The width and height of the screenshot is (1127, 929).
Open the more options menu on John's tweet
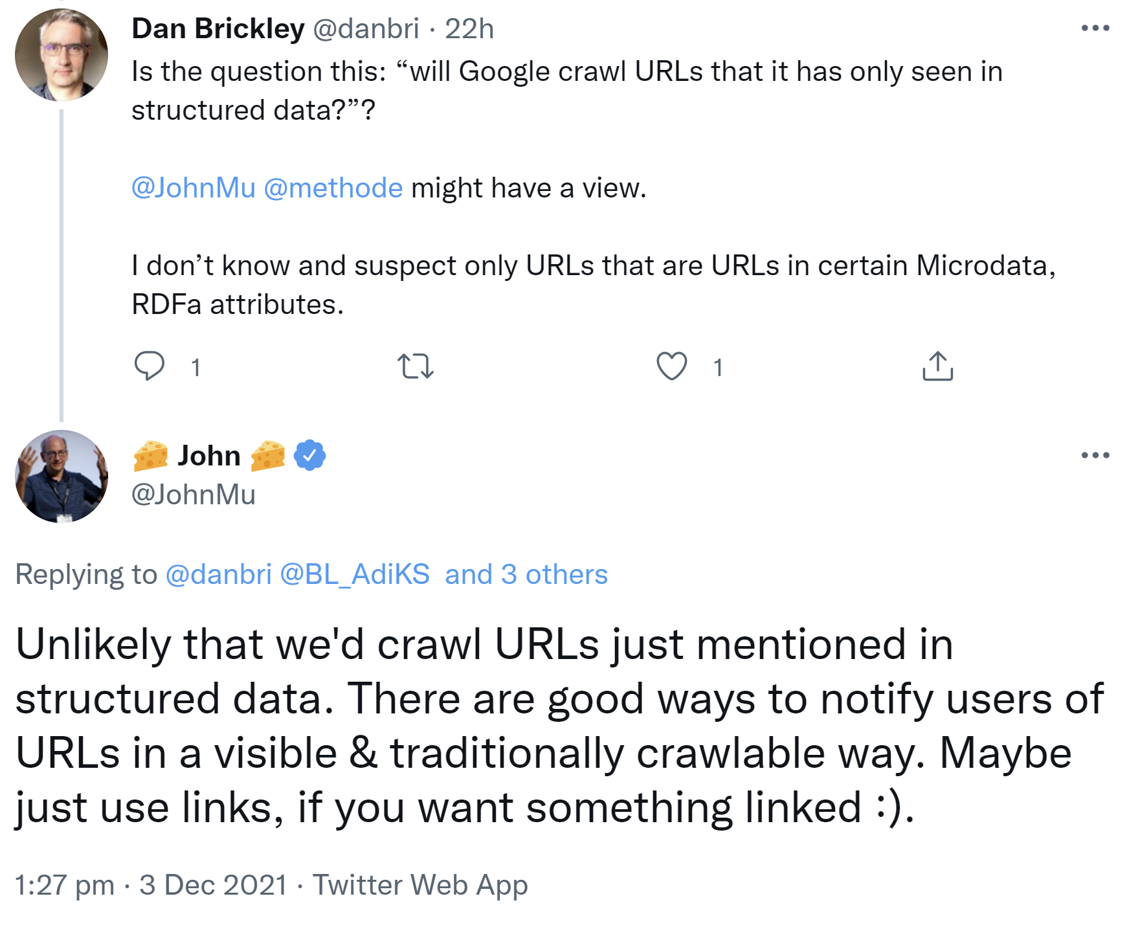click(x=1095, y=455)
